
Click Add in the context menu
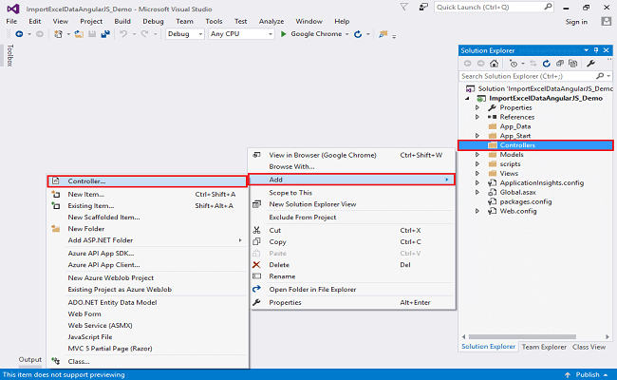[352, 180]
